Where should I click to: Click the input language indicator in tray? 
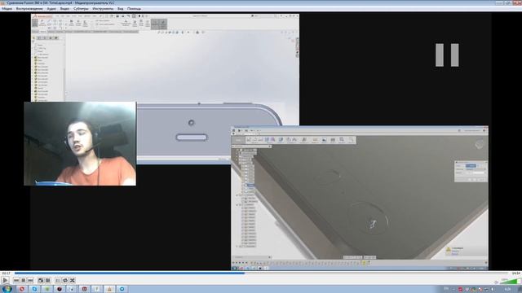pyautogui.click(x=446, y=289)
